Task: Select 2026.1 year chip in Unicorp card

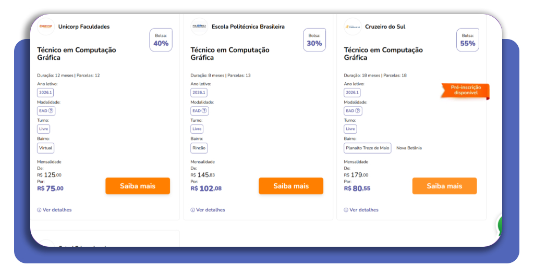Action: point(45,93)
